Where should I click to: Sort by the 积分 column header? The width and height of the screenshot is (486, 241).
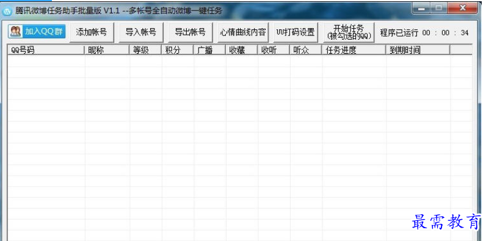(178, 50)
